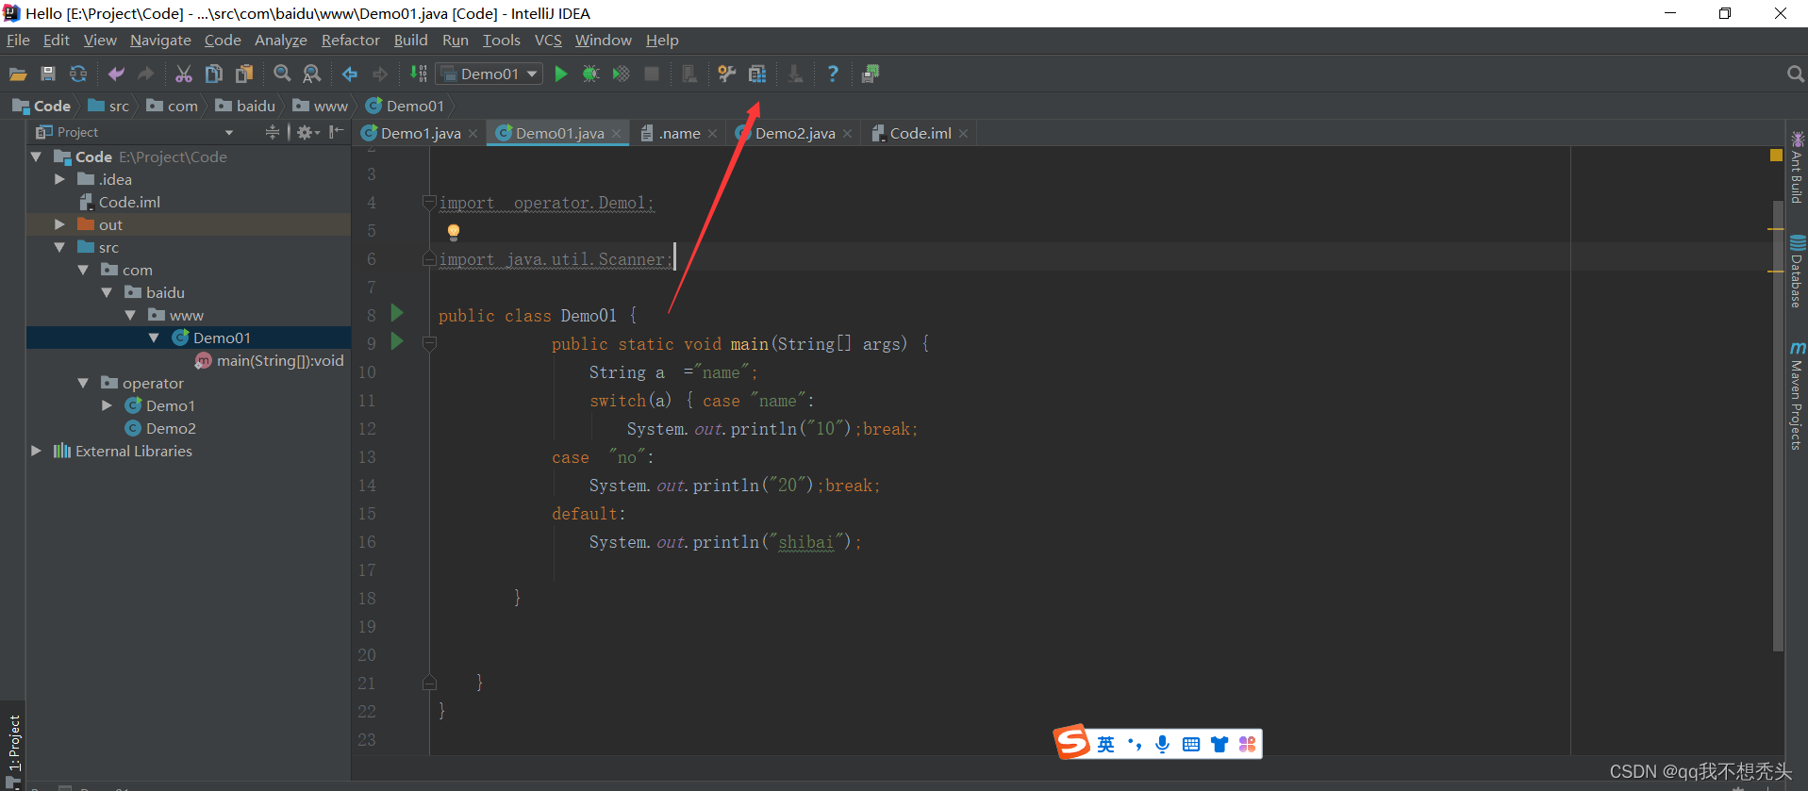Run main method from gutter arrow
The width and height of the screenshot is (1808, 791).
(x=397, y=341)
